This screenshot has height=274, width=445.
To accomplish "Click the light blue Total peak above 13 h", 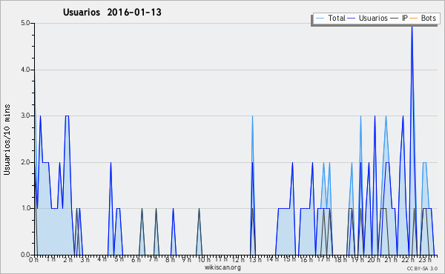I will point(253,117).
